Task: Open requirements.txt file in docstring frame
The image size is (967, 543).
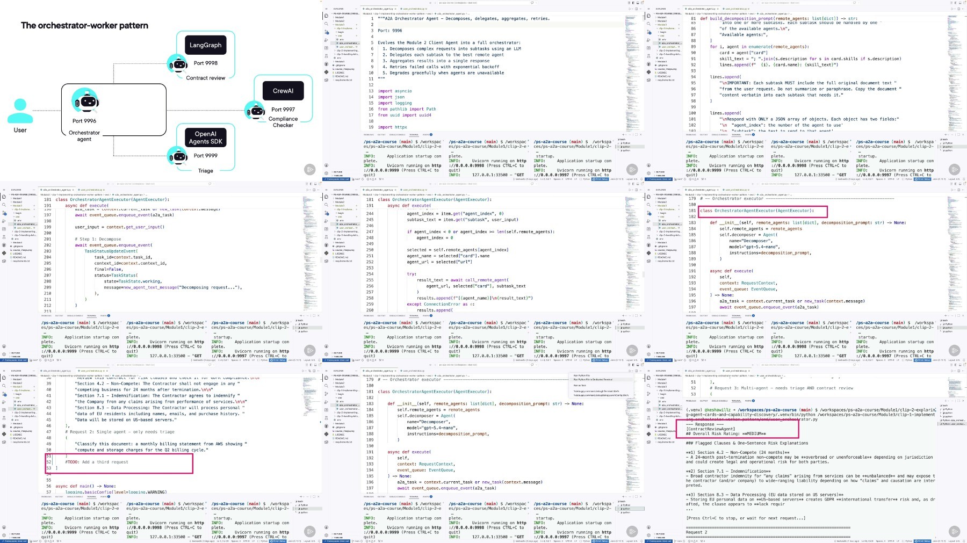Action: coord(343,80)
